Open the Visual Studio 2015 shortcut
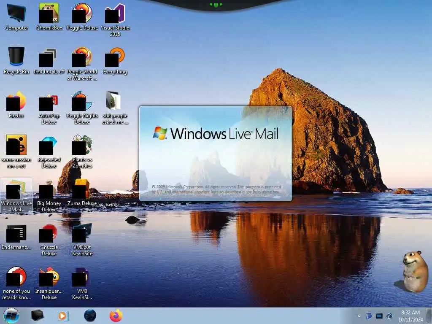432x324 pixels. coord(115,20)
